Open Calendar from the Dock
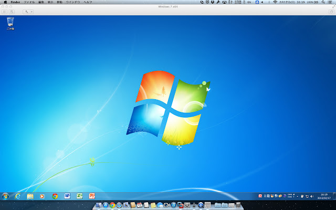This screenshot has width=336, height=210. 140,205
